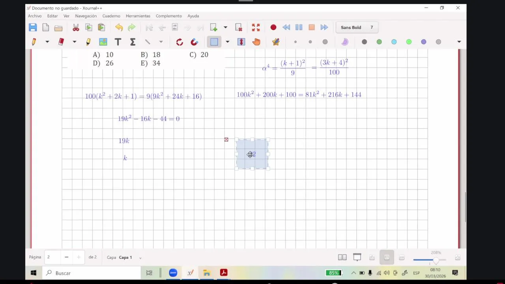505x284 pixels.
Task: Click the audio rewind button
Action: point(286,27)
